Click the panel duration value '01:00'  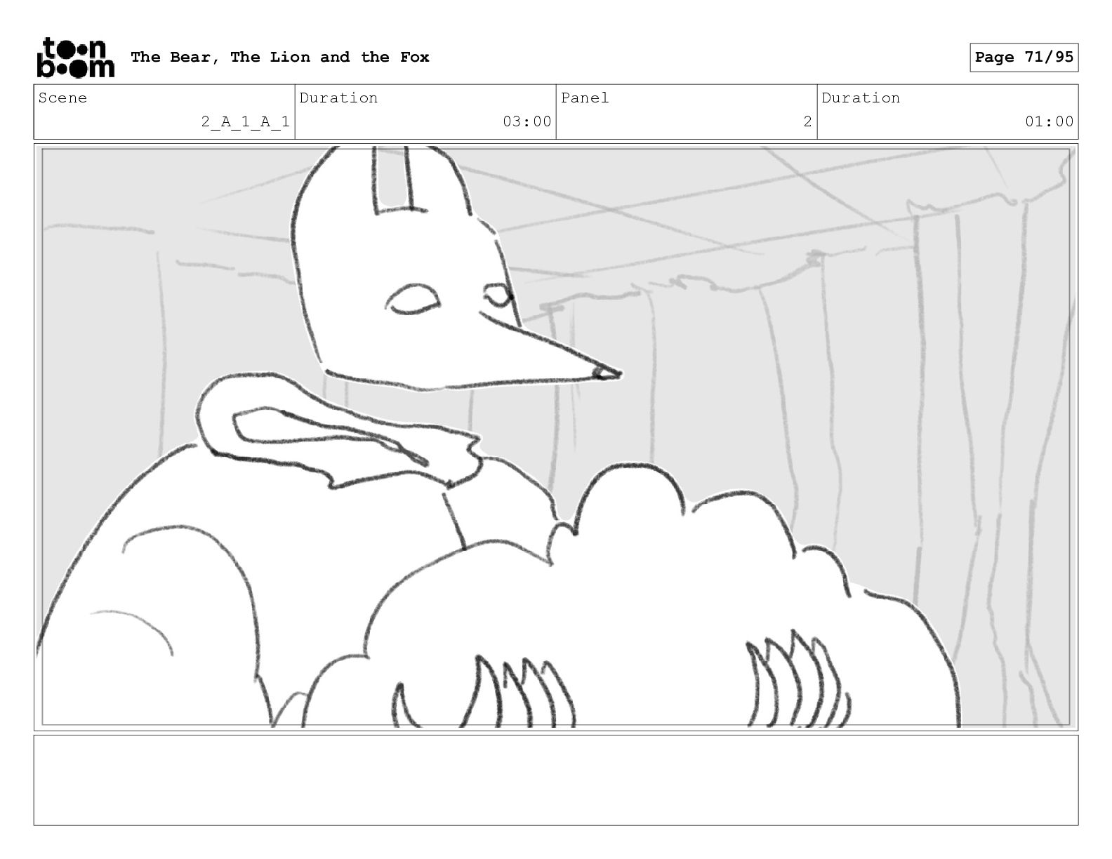point(1050,121)
